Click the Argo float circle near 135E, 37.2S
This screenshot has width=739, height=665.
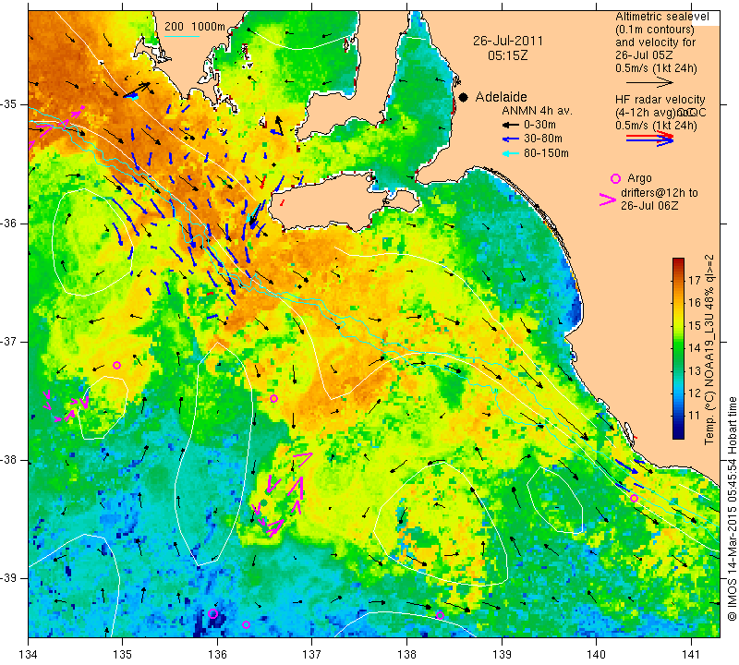[x=117, y=365]
